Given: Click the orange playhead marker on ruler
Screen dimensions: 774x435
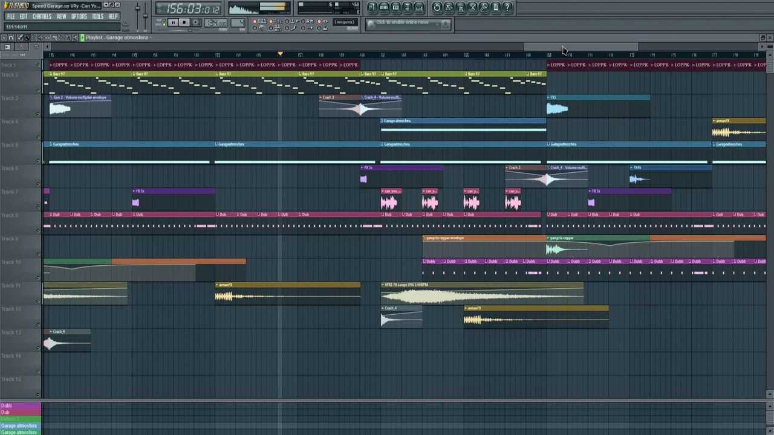Looking at the screenshot, I should [280, 54].
